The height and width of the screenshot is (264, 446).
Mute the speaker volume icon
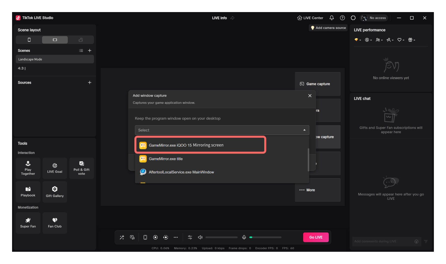pos(200,237)
